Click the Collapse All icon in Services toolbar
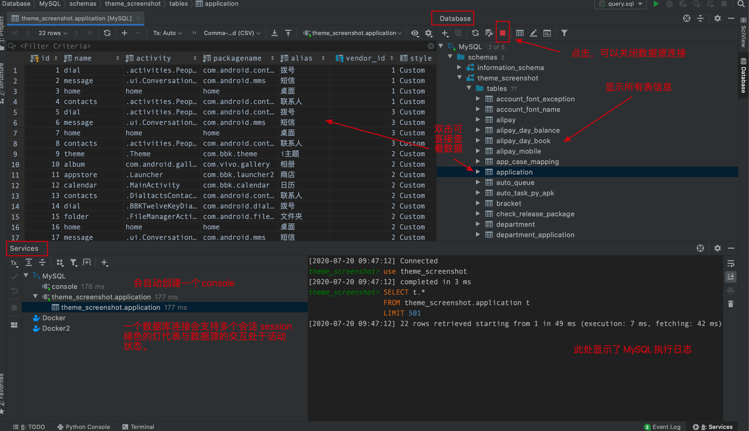749x431 pixels. click(42, 262)
